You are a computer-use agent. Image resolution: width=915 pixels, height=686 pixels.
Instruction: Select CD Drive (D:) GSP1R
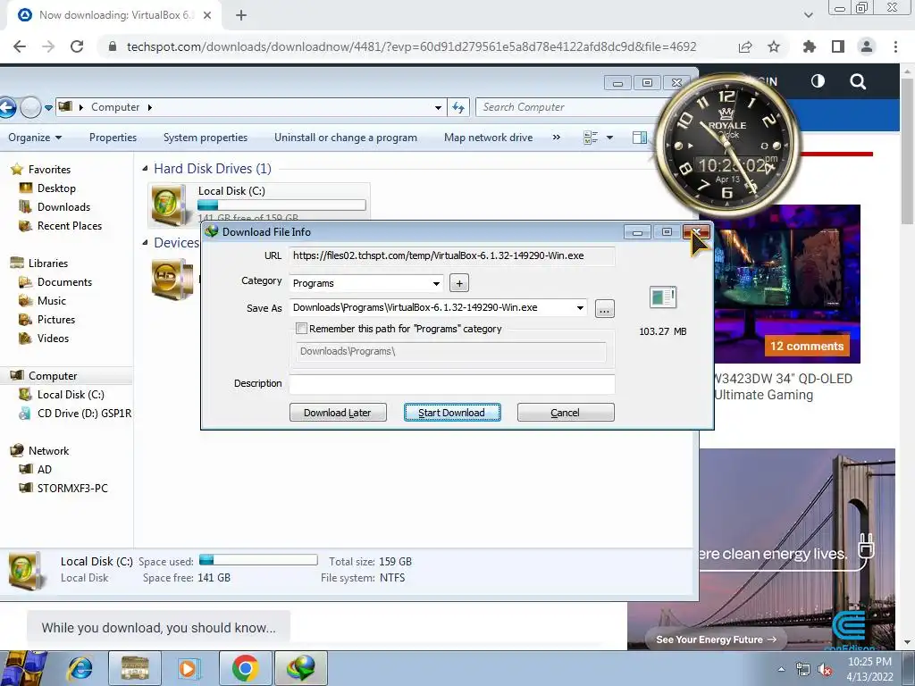tap(83, 413)
